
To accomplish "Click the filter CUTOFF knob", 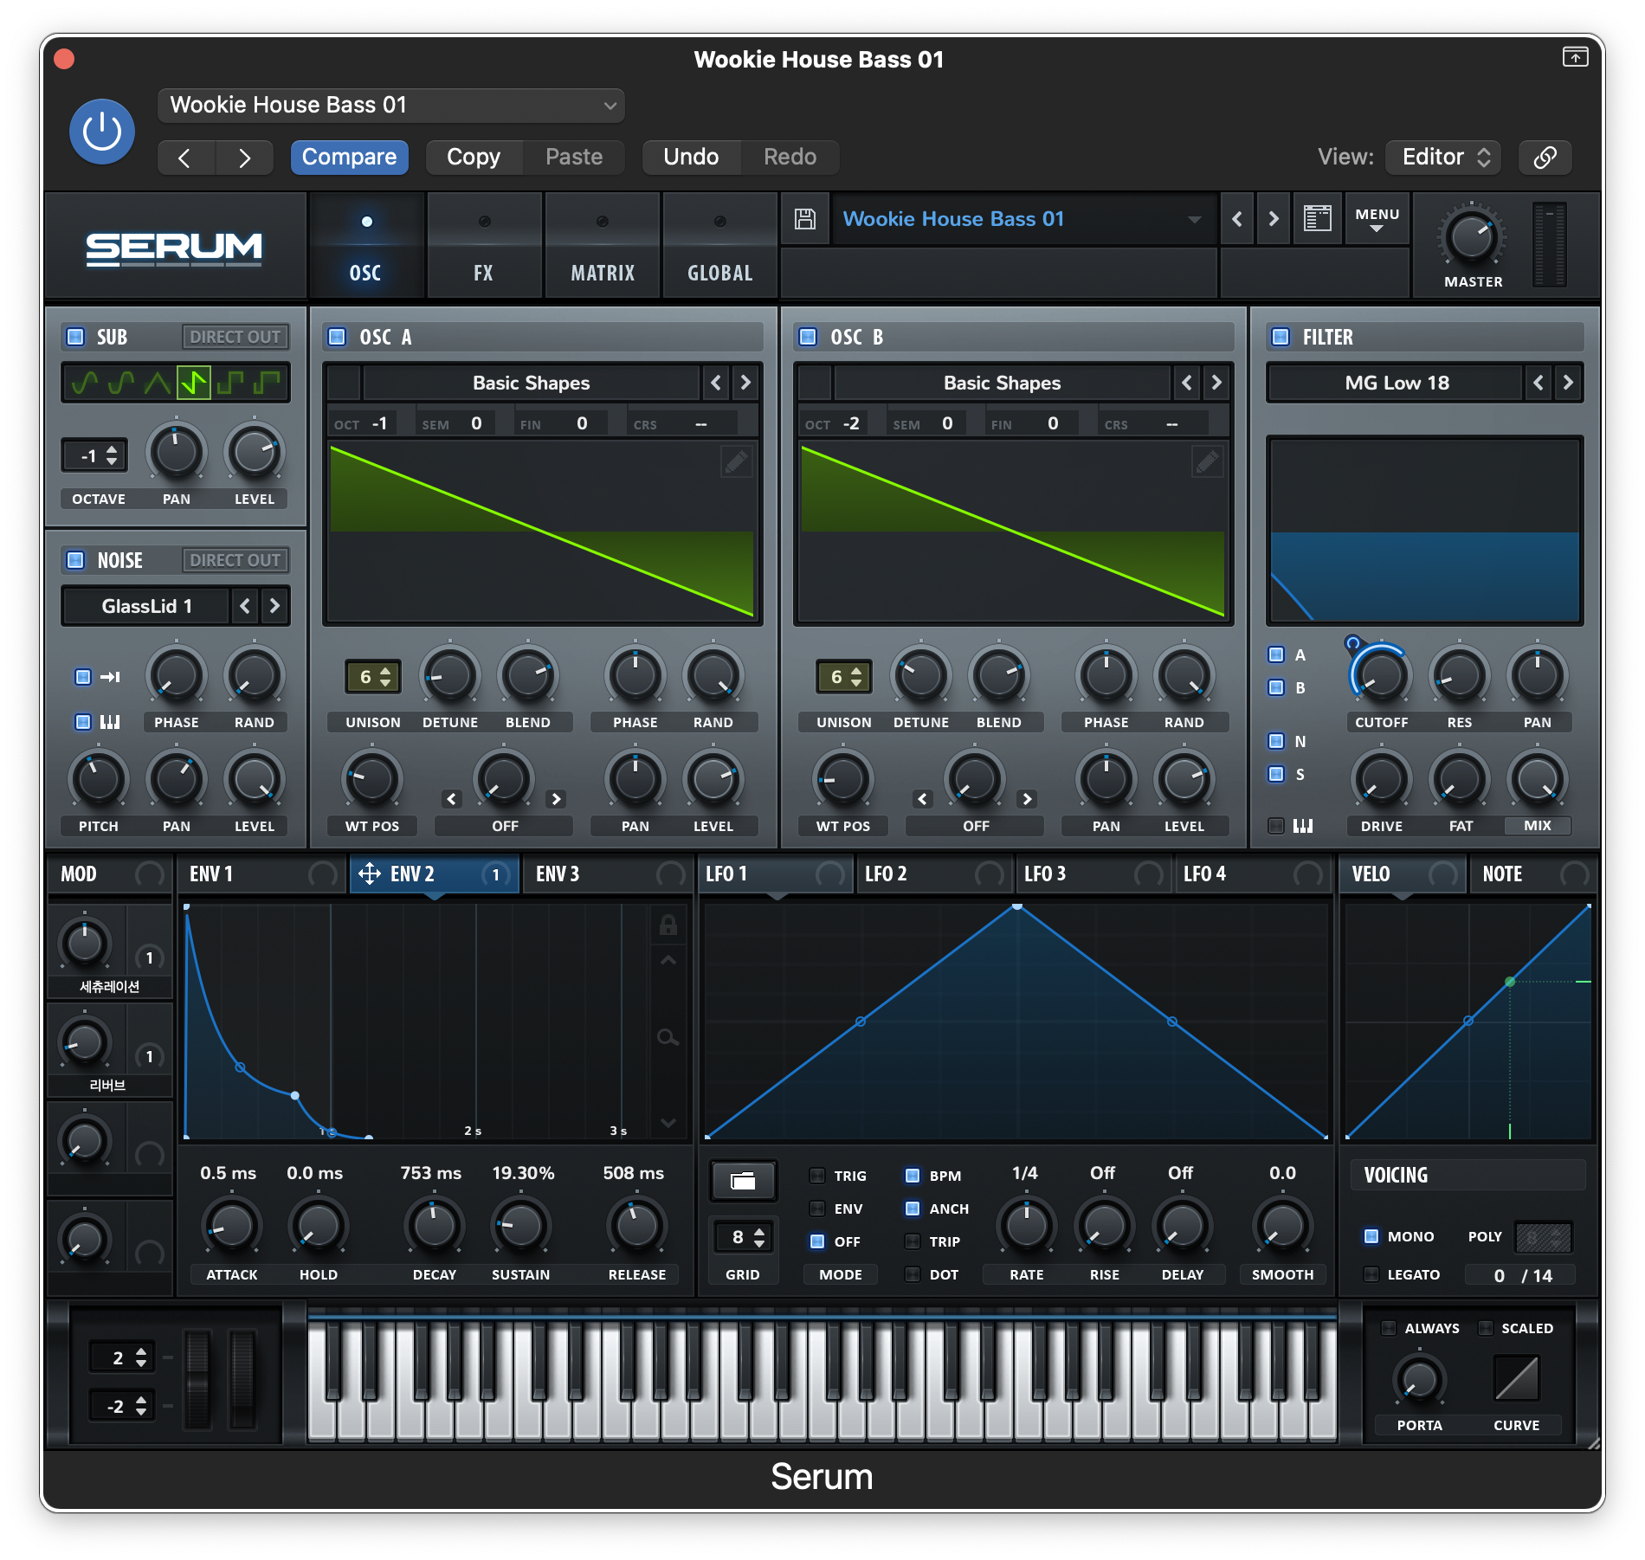I will 1380,675.
